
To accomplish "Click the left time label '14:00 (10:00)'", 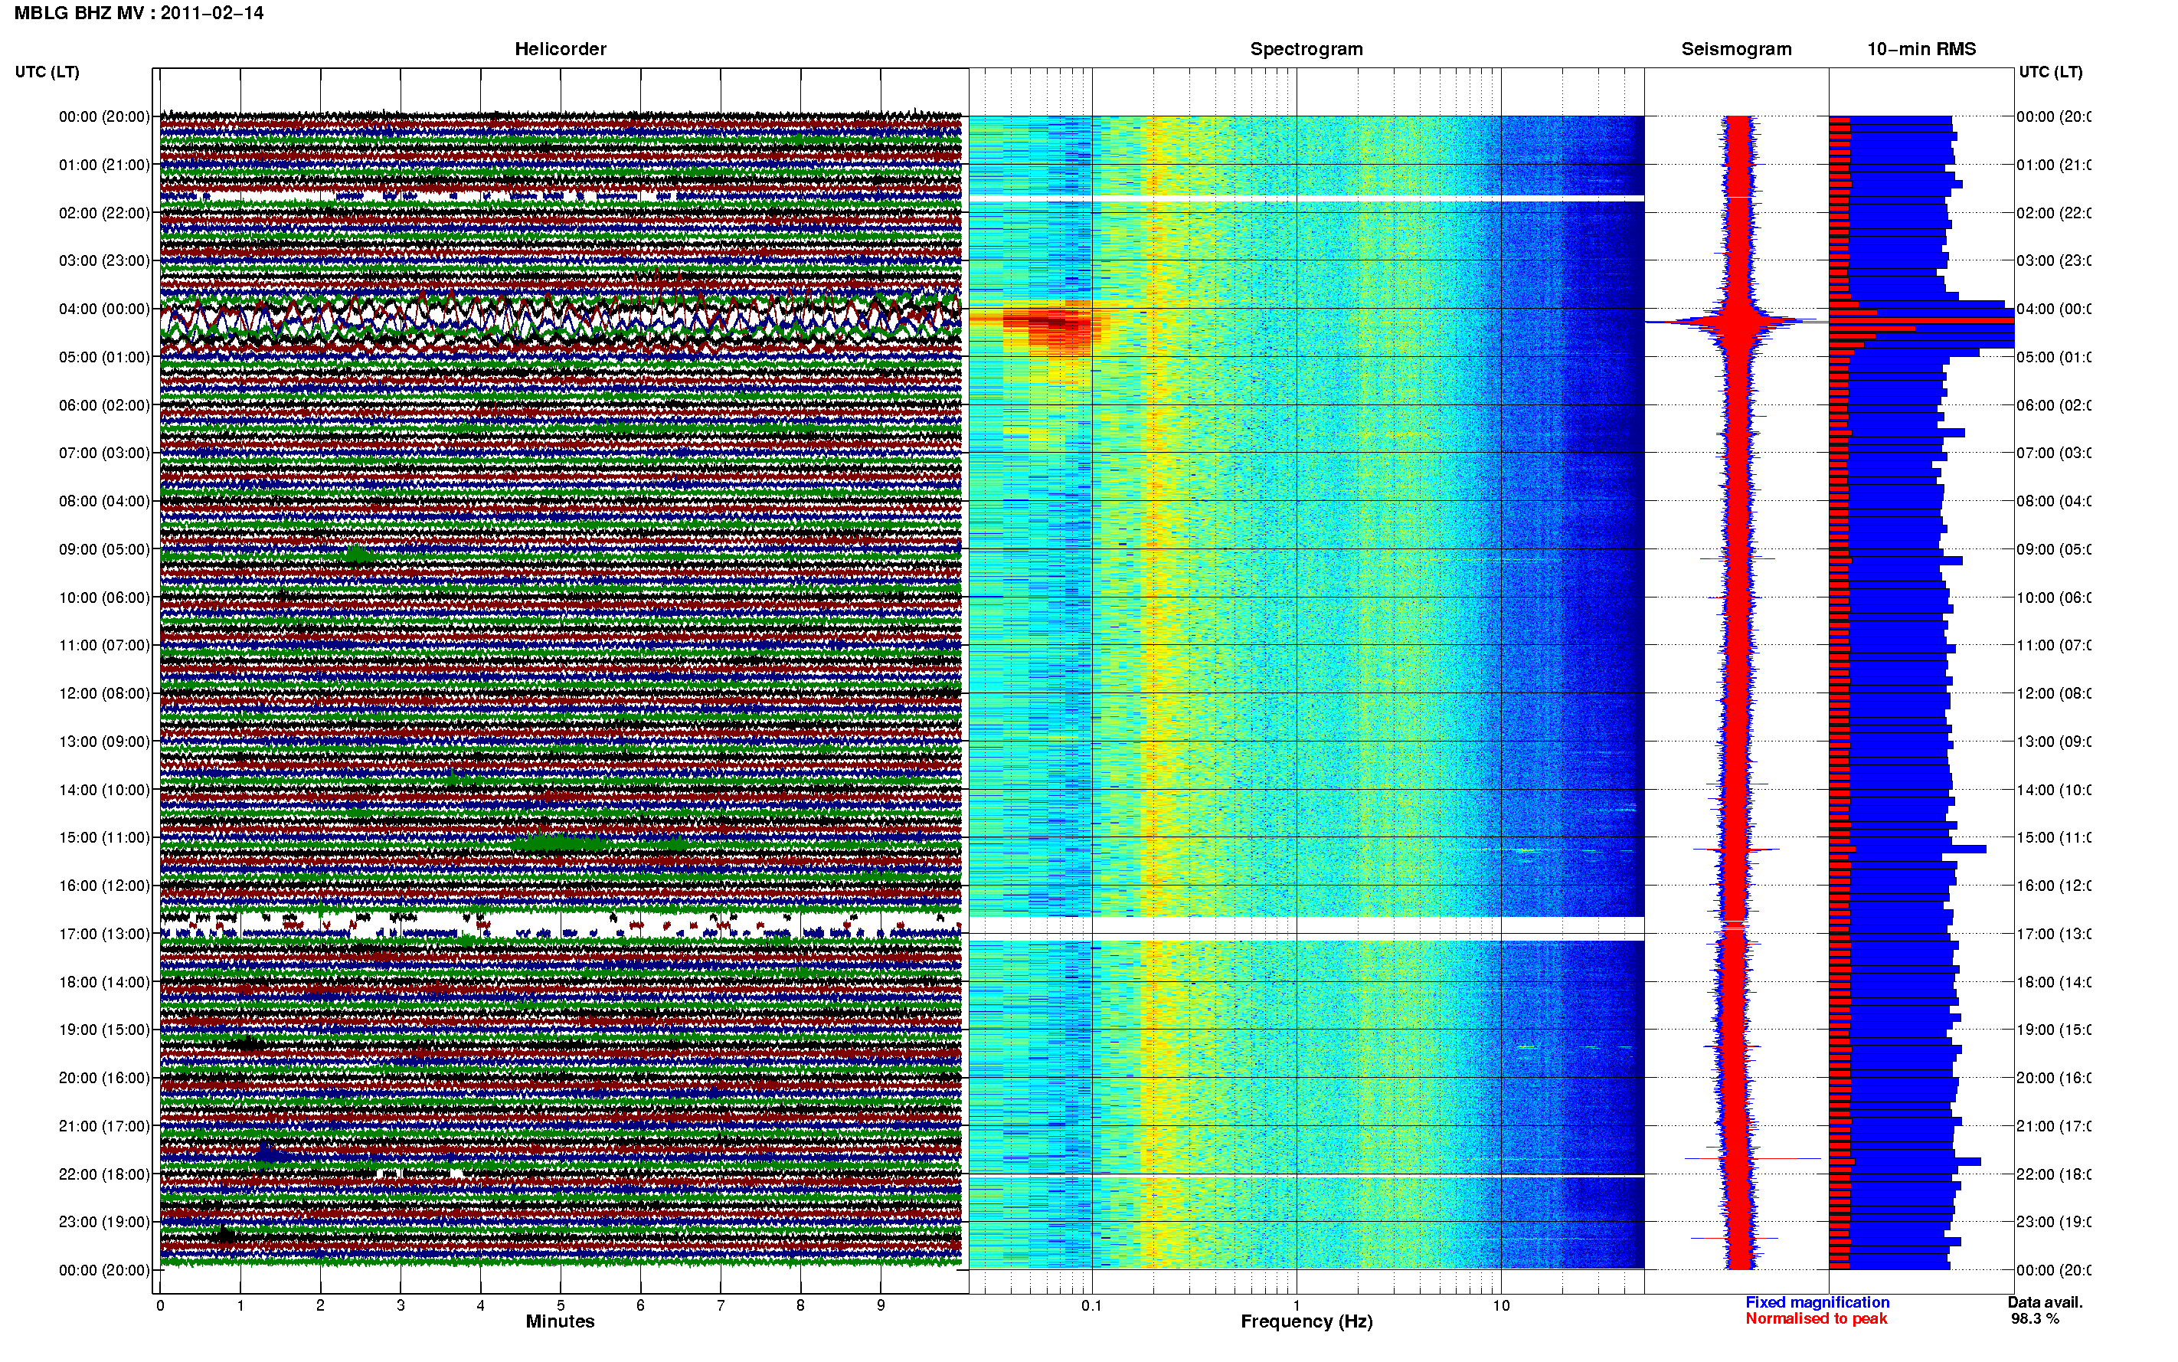I will tap(104, 790).
